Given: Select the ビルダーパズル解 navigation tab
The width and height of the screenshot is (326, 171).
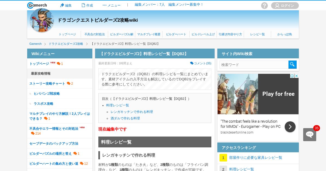Looking at the screenshot, I should pos(122,34).
